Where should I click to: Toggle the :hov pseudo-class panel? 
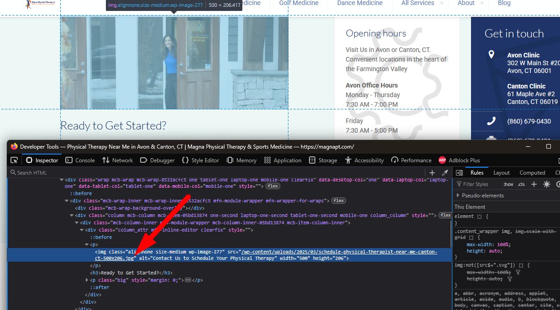pyautogui.click(x=508, y=184)
